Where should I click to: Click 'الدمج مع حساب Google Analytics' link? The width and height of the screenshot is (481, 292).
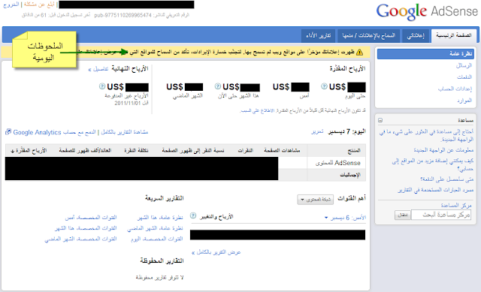click(54, 132)
